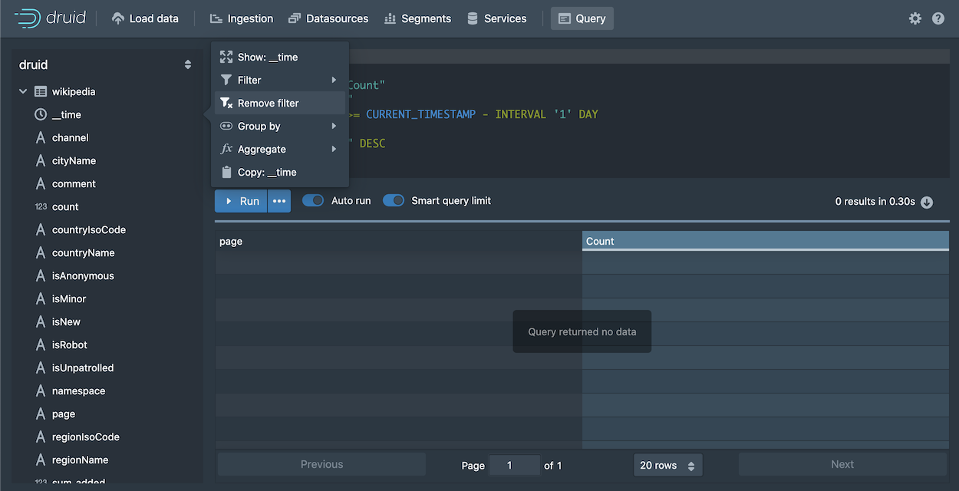
Task: Toggle the Auto run switch
Action: point(313,200)
